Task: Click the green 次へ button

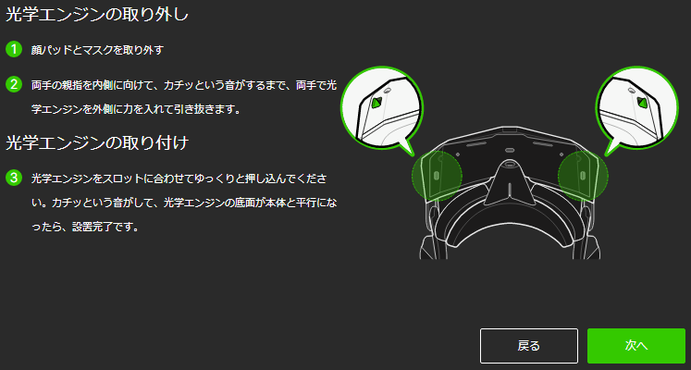Action: point(635,346)
